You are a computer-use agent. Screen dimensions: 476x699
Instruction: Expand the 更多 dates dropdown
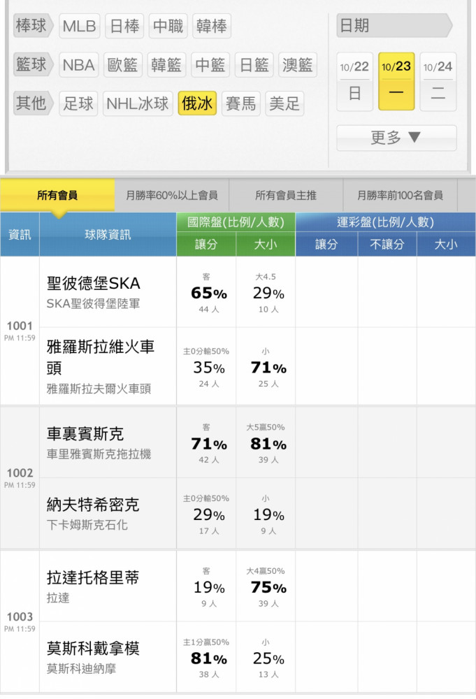(x=396, y=138)
